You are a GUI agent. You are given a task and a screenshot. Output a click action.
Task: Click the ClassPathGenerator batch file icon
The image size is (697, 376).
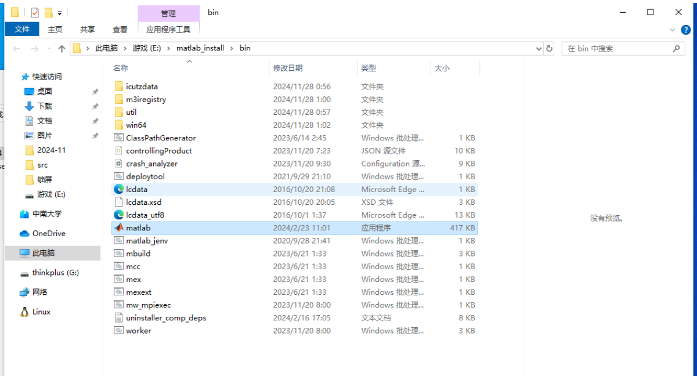(118, 138)
